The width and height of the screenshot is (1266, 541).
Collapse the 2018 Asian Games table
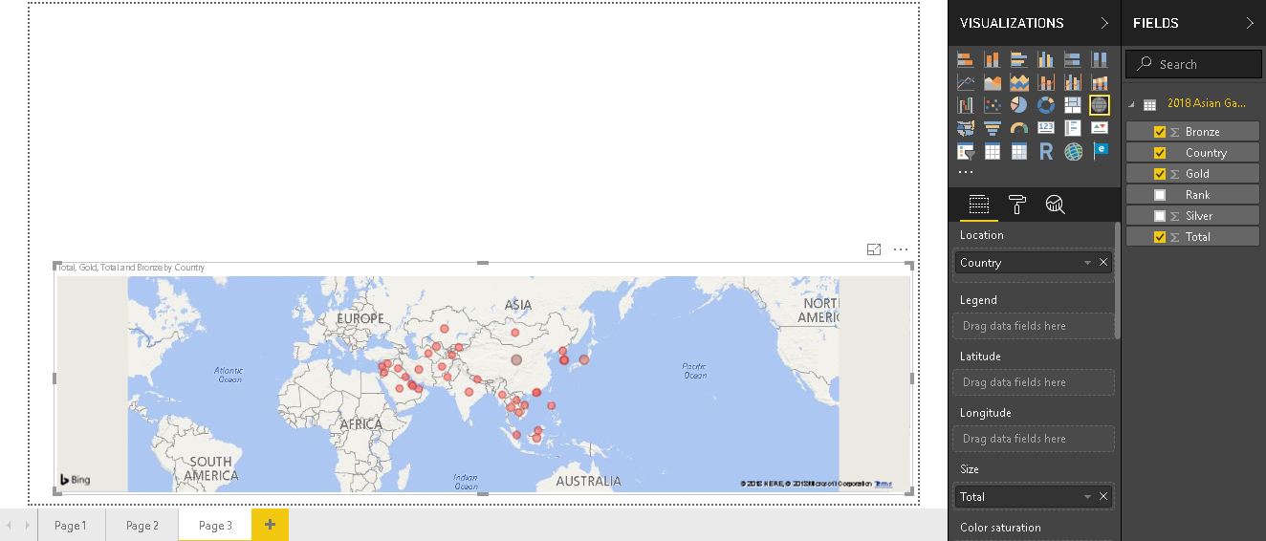[1132, 104]
